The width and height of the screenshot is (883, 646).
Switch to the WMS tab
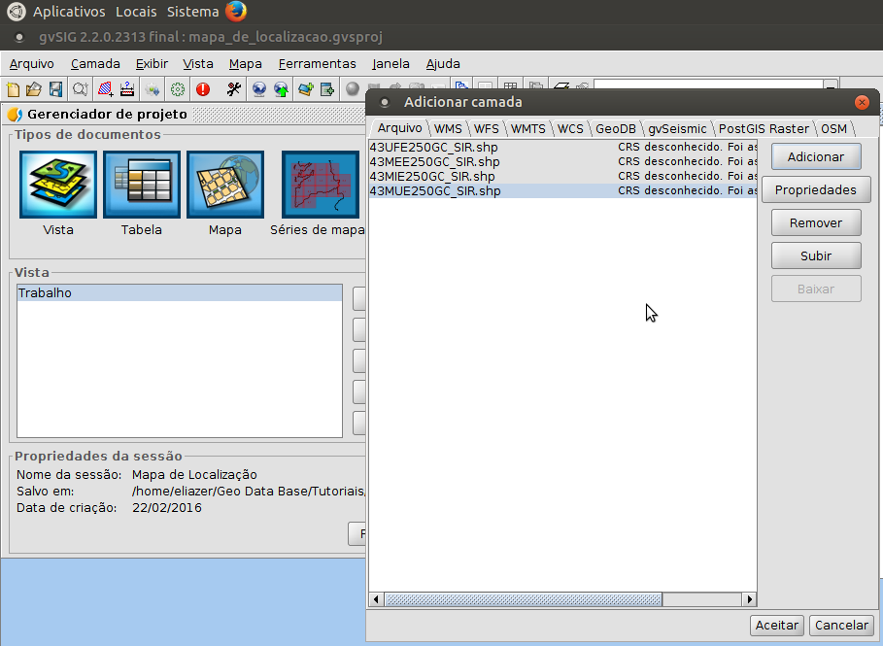click(x=448, y=128)
